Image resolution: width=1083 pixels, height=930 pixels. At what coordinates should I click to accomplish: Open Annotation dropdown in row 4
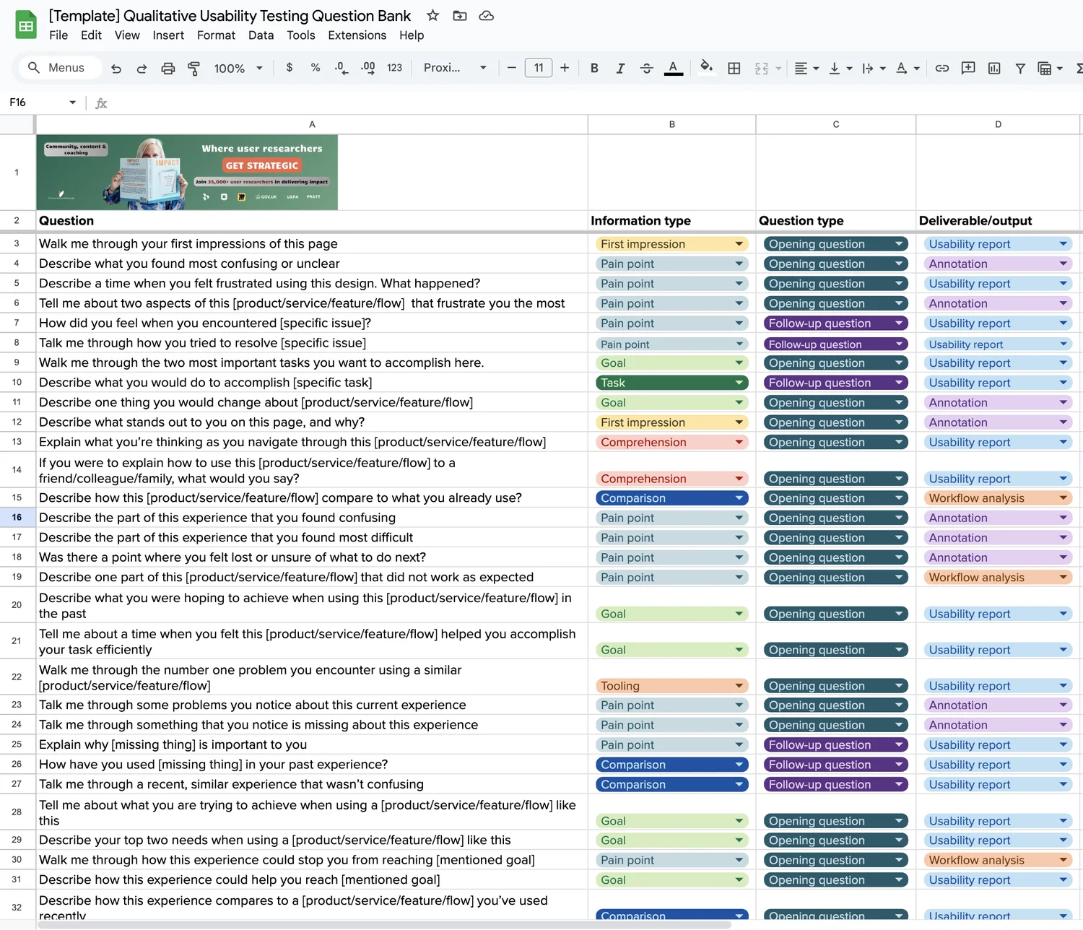point(998,264)
